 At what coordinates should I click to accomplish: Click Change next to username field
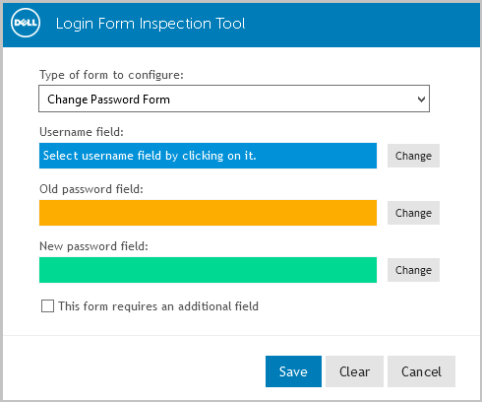413,156
